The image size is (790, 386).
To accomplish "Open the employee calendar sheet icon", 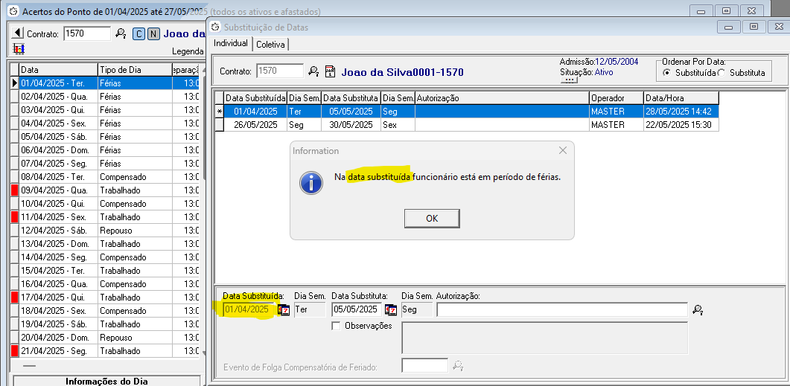I will 330,71.
